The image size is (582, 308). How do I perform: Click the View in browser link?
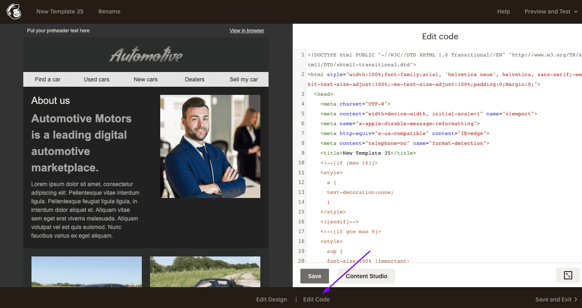tap(246, 30)
